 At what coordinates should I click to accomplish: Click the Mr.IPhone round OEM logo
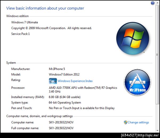pos(137,82)
